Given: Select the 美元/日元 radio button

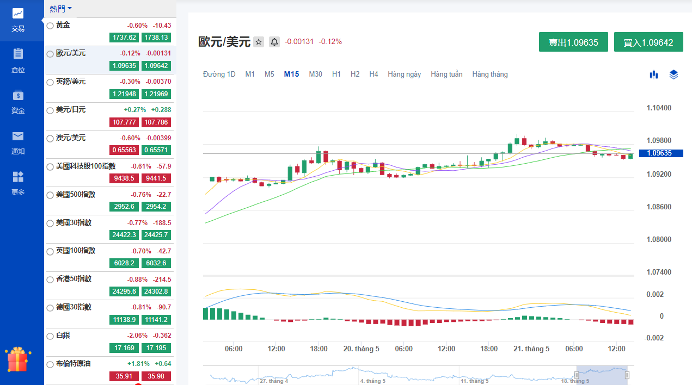Looking at the screenshot, I should (50, 110).
